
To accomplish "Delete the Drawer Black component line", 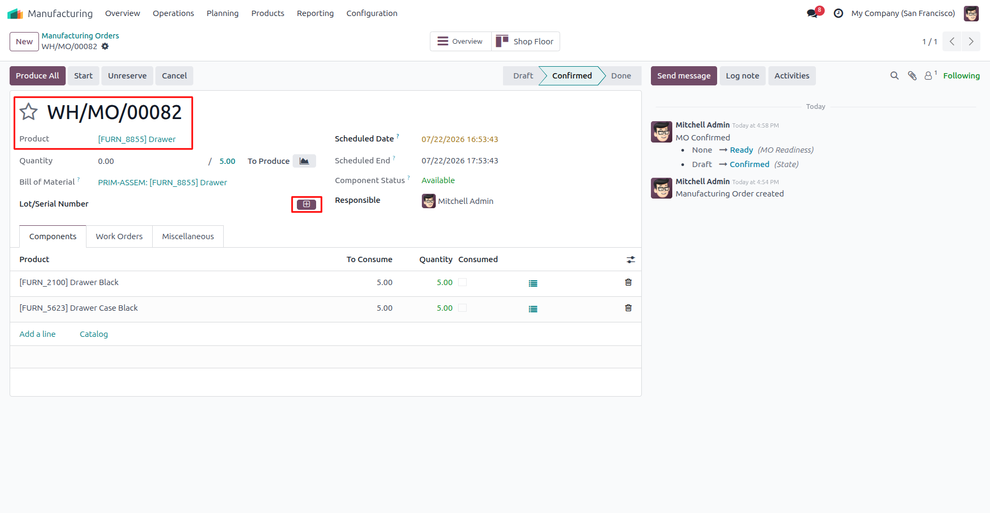I will 628,282.
